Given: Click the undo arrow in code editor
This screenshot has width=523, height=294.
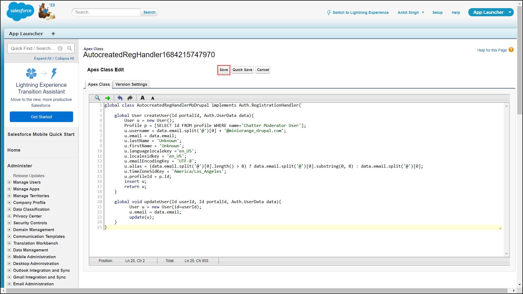Looking at the screenshot, I should pyautogui.click(x=120, y=98).
